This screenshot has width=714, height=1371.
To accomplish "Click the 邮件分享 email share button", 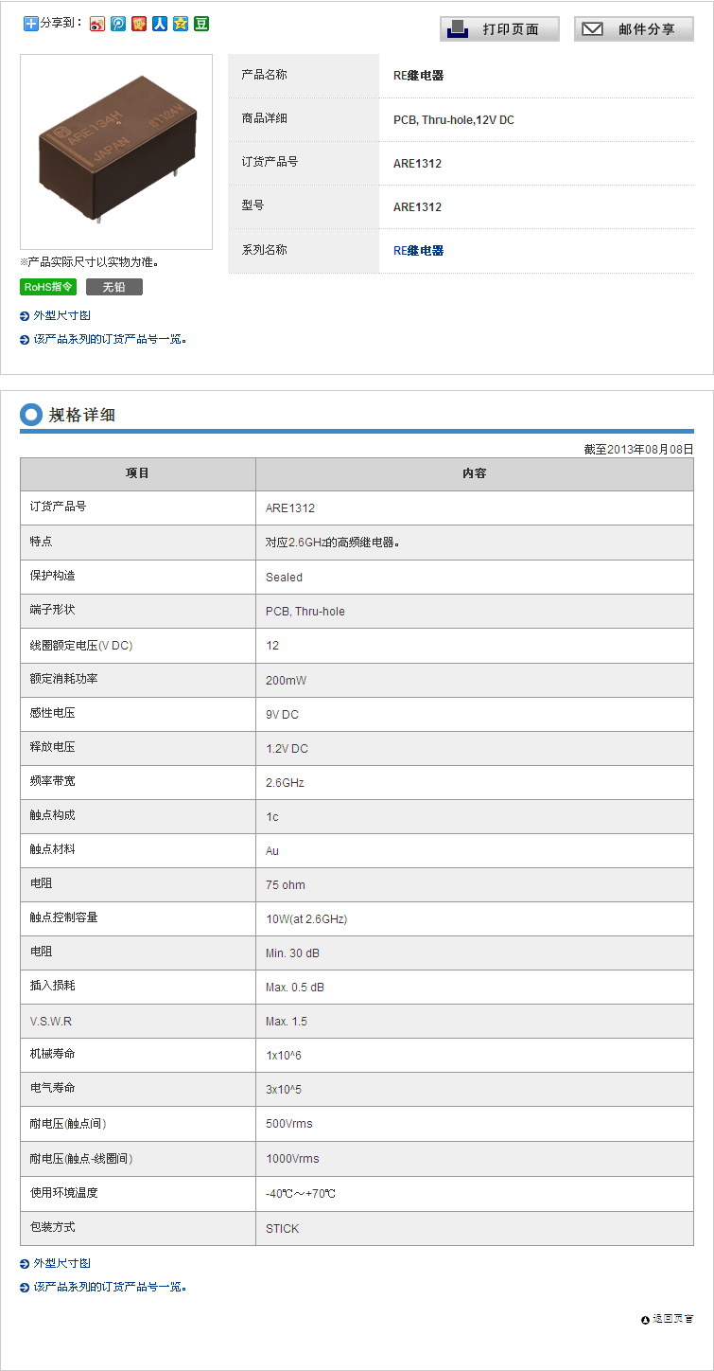I will click(634, 29).
